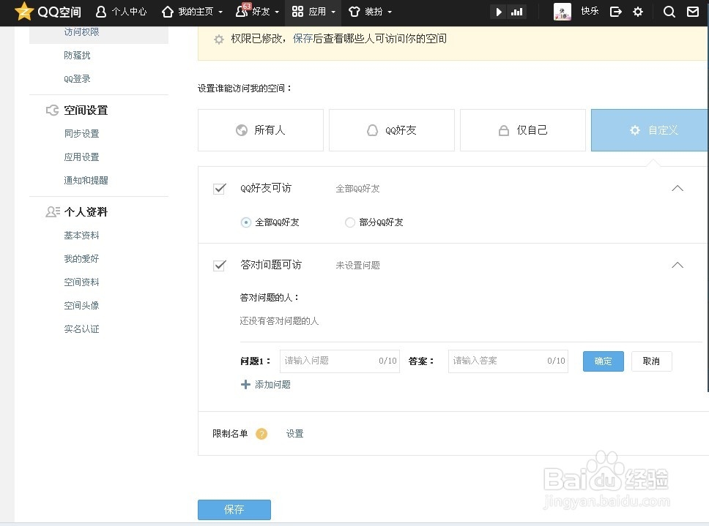Click the user avatar thumbnail
The image size is (709, 526).
click(563, 12)
